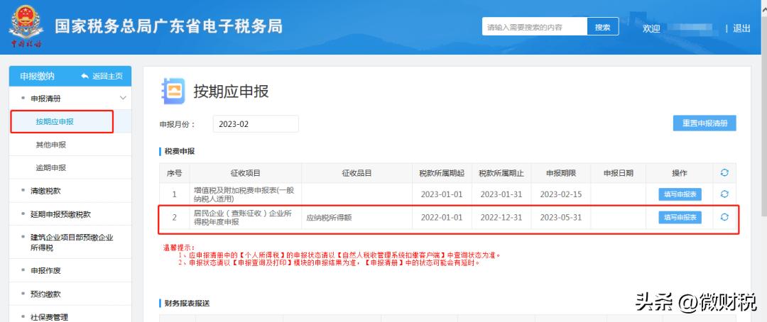This screenshot has width=767, height=322.
Task: Click the refresh icon in table header
Action: point(724,172)
